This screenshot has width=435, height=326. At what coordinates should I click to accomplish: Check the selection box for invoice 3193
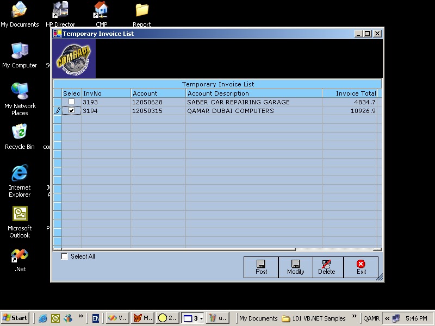pyautogui.click(x=71, y=102)
